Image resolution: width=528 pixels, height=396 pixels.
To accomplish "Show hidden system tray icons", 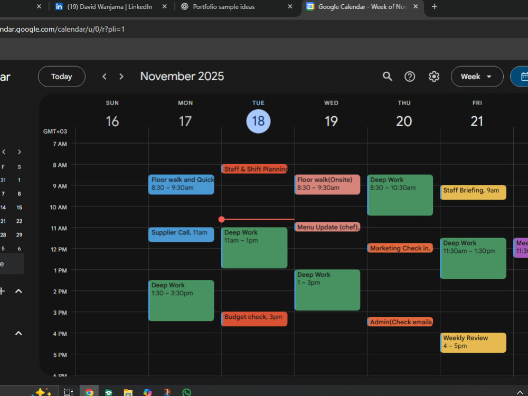I will [520, 392].
